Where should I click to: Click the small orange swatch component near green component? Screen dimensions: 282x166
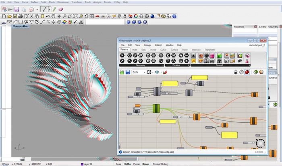point(138,105)
